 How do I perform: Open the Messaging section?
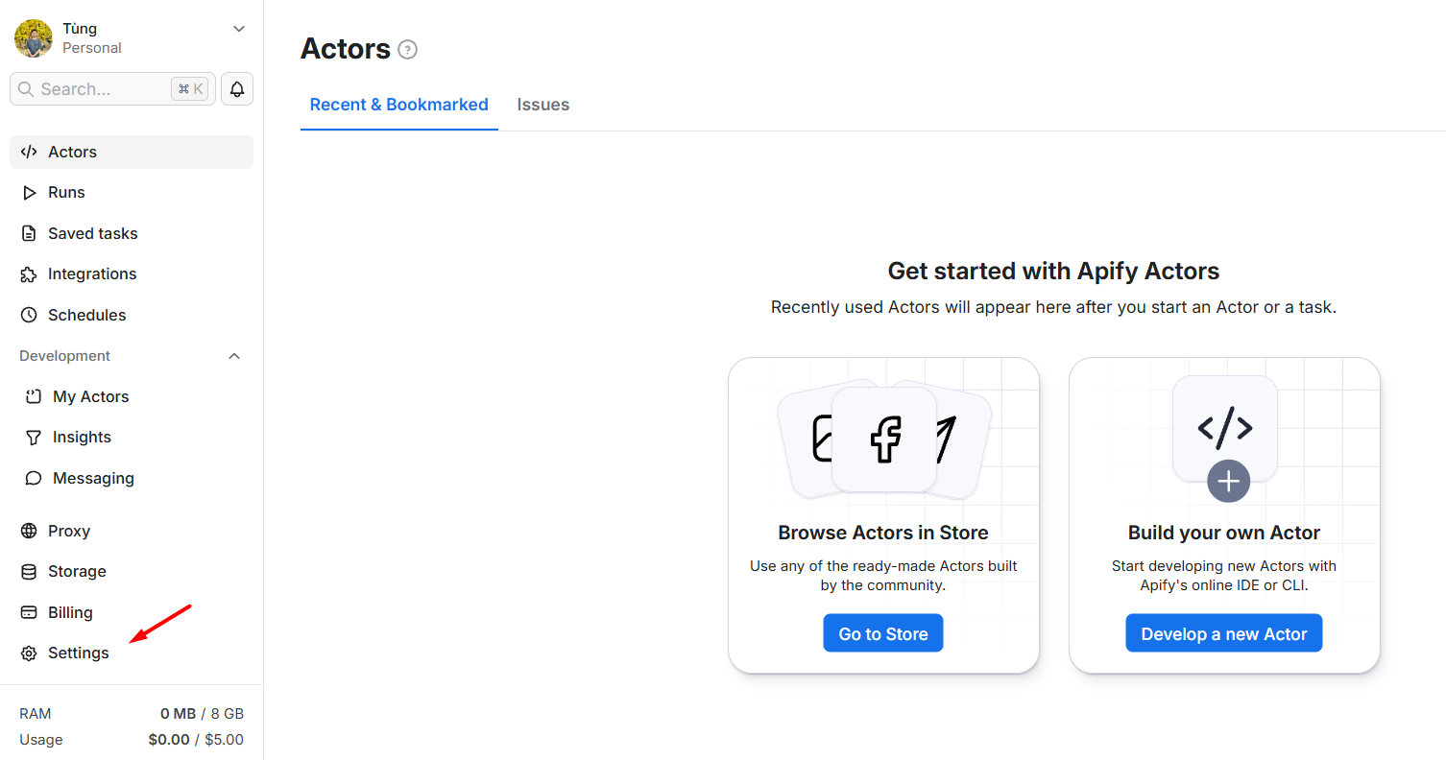(91, 477)
